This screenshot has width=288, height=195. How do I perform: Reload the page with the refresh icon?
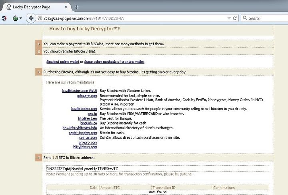pos(234,18)
